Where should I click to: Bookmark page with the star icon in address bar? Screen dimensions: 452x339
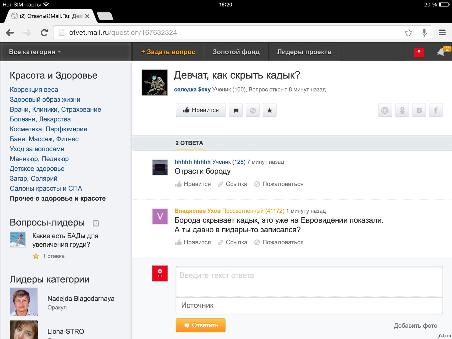[x=408, y=33]
